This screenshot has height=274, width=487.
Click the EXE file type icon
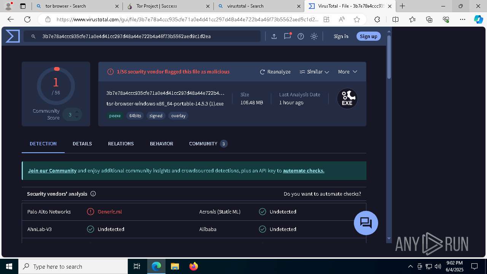[x=347, y=99]
